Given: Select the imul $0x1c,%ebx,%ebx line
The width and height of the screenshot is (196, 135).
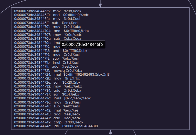Looking at the screenshot, I should pos(72,98).
